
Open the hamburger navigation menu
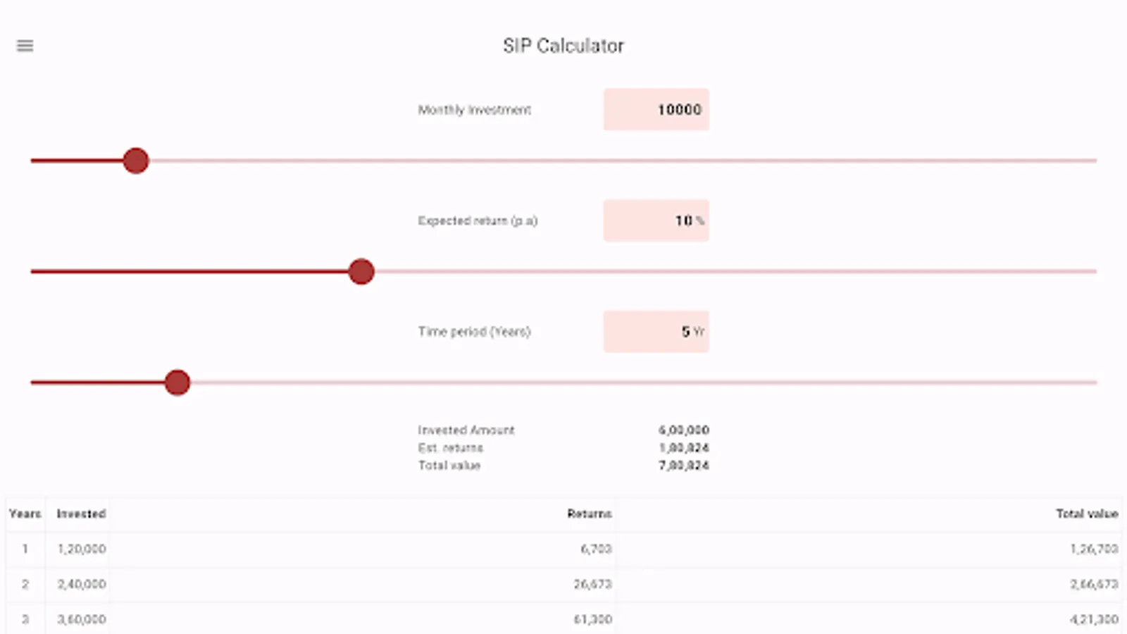[25, 46]
